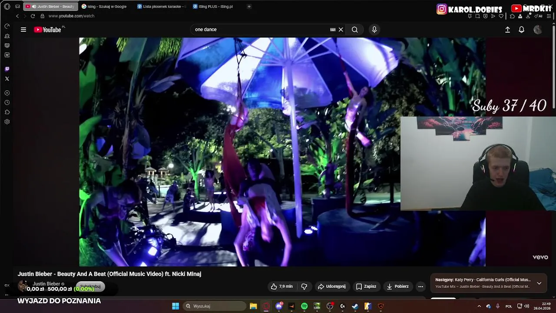Switch to the Lista piosenek karaoke tab
The height and width of the screenshot is (313, 556).
click(x=162, y=7)
